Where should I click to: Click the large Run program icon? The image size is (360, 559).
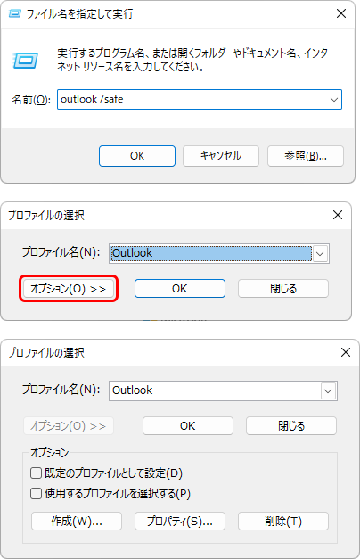25,61
